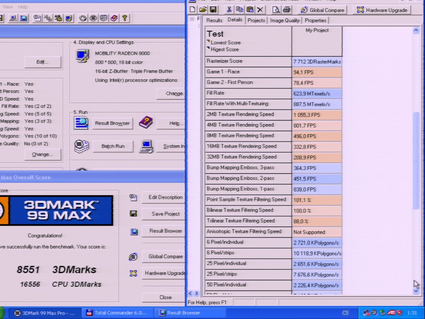Click the help book icon beside Help button
Screen dimensions: 425x319
146,123
